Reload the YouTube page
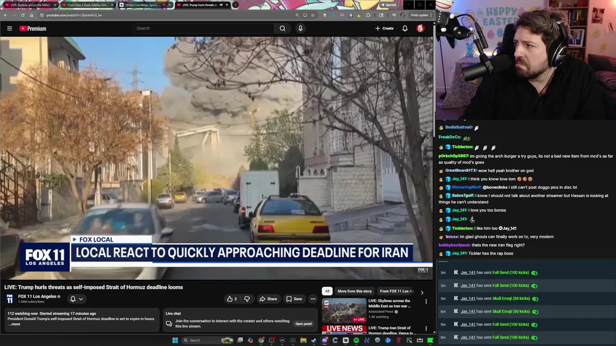This screenshot has width=616, height=346. 23,15
